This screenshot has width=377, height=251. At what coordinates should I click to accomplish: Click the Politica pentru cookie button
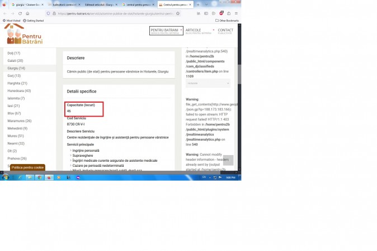tap(27, 167)
